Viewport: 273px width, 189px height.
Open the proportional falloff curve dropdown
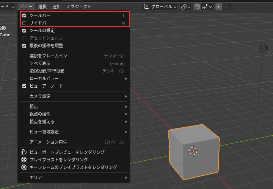[228, 7]
